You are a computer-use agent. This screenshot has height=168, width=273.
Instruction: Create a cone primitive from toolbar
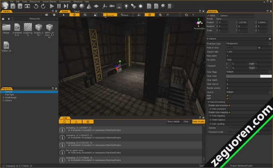[89, 6]
